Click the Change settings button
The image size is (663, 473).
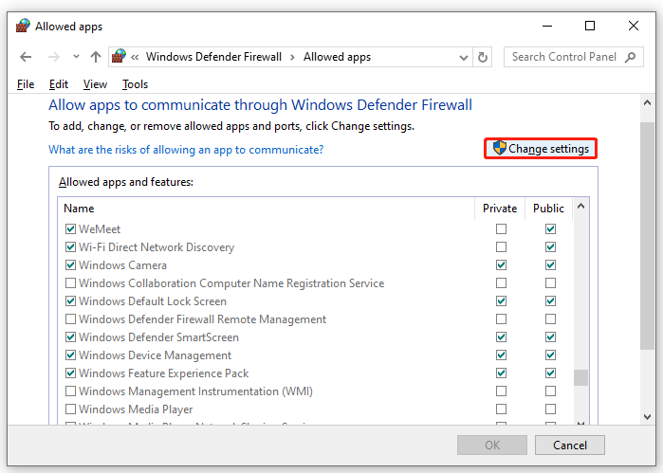[x=541, y=149]
